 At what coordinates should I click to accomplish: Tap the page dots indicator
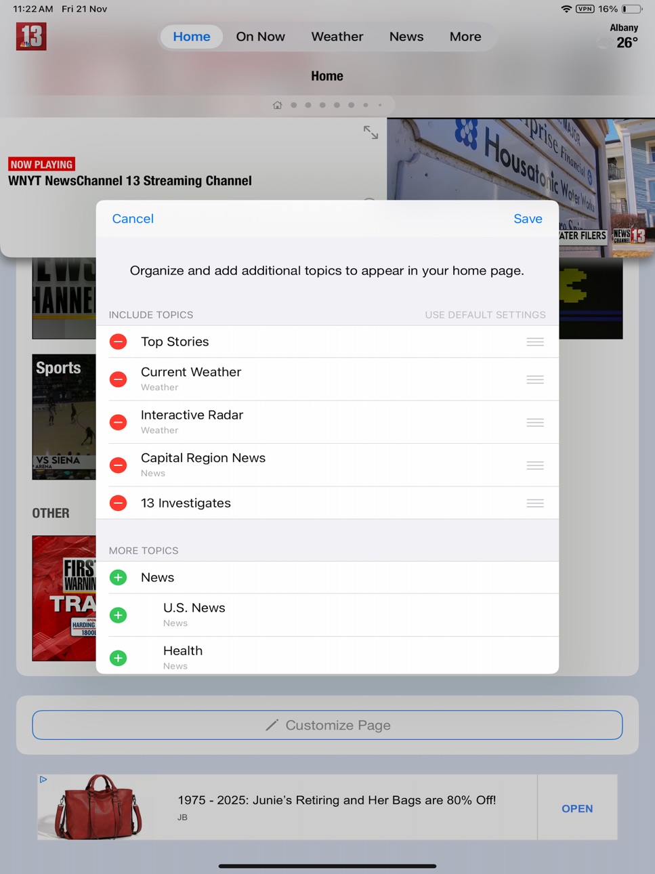point(327,105)
